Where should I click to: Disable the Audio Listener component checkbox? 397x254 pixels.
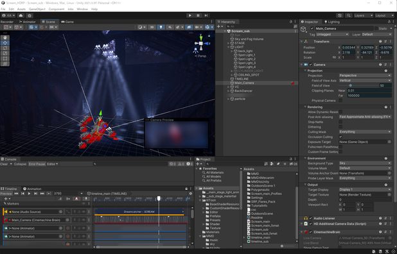click(x=311, y=218)
